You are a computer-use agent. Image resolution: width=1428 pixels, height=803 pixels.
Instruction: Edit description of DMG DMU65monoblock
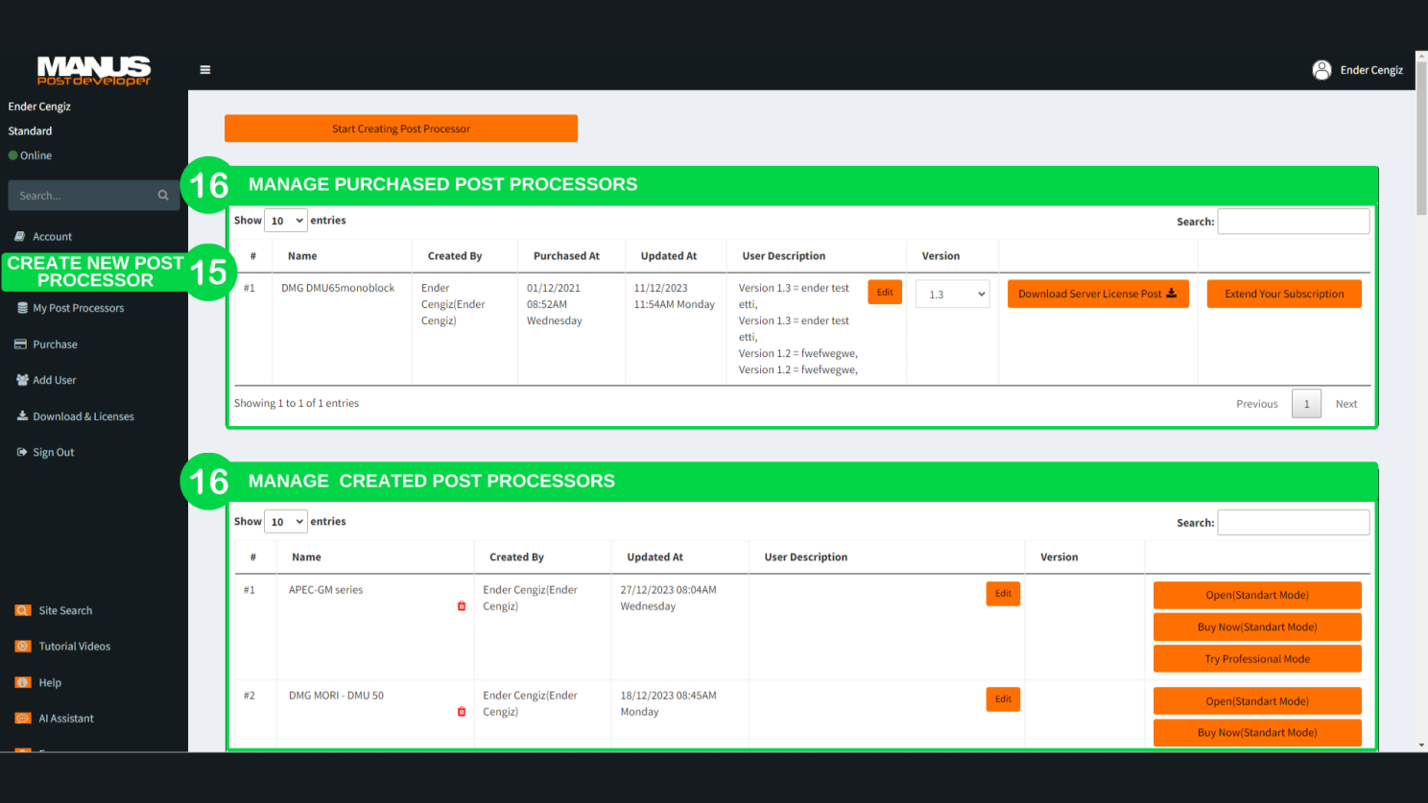click(884, 293)
